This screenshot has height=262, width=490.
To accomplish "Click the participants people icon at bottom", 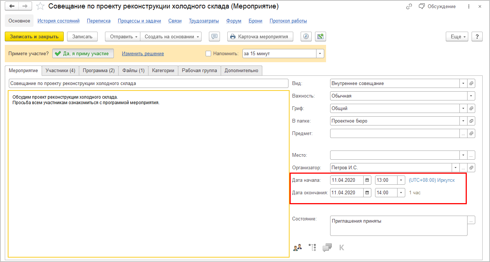I will pyautogui.click(x=297, y=247).
